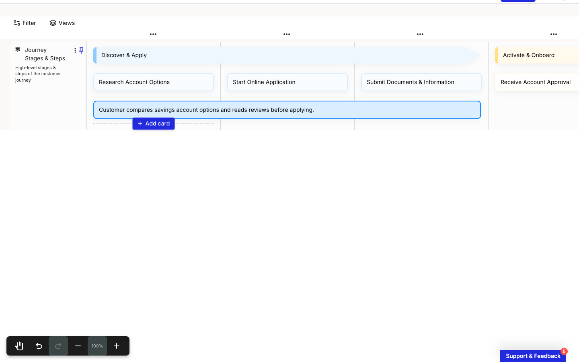Undo the last action

point(39,346)
